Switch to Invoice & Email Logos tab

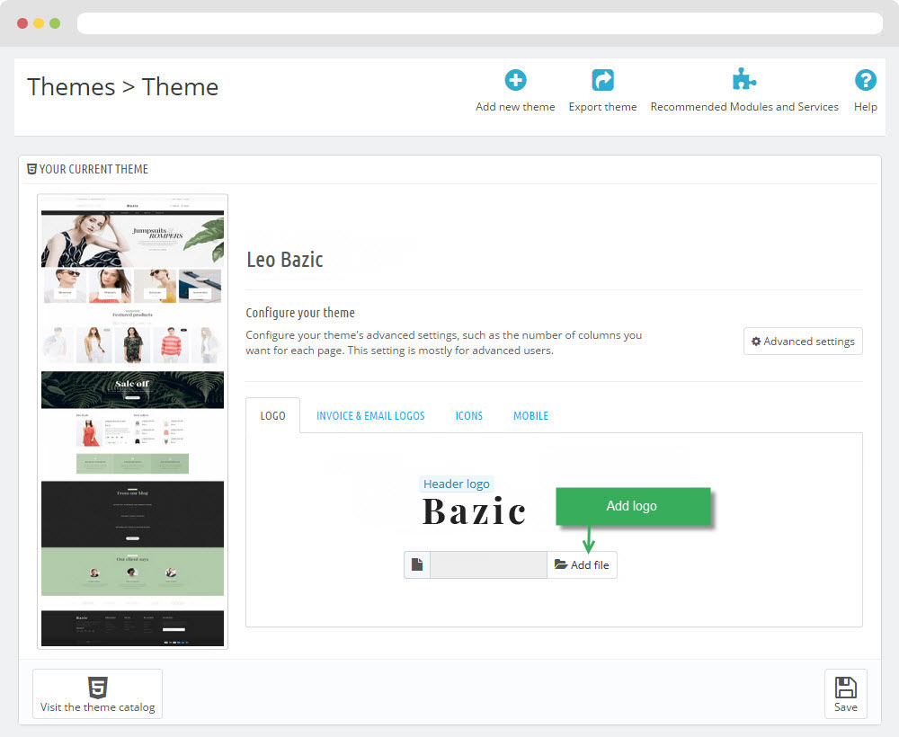pos(370,415)
